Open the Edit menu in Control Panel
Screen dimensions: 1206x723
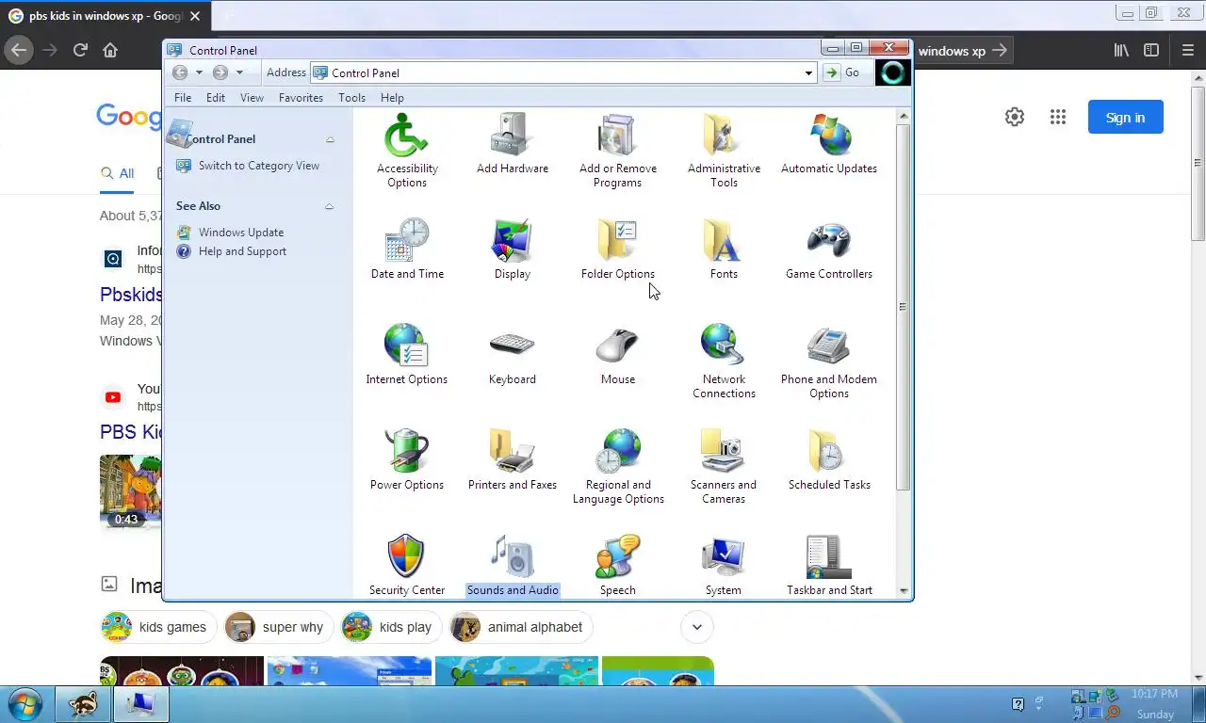[x=216, y=98]
